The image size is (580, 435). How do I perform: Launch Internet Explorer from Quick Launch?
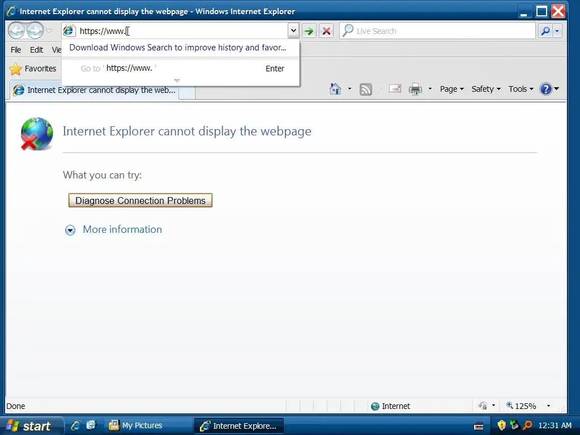coord(76,425)
